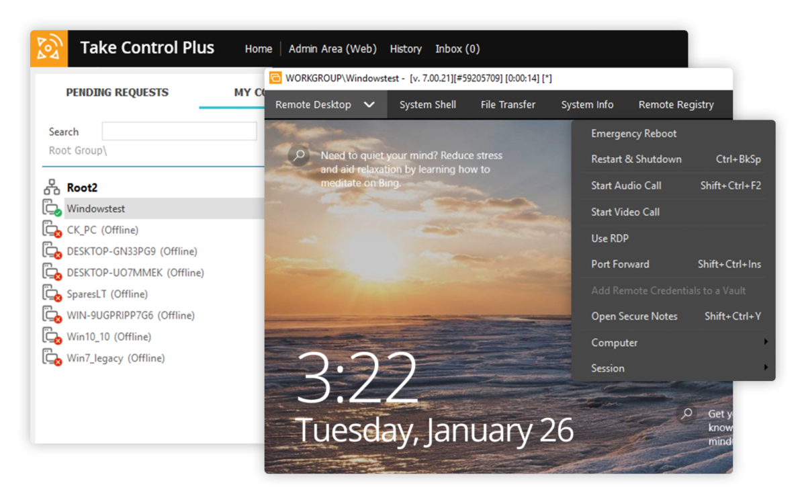Open Admin Area (Web) link
Viewport: 806px width, 504px height.
pos(332,49)
